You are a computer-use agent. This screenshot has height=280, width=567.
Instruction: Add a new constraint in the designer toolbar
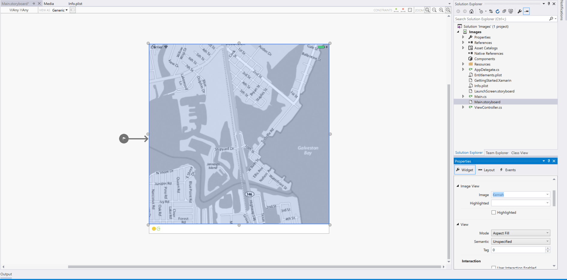pos(396,10)
